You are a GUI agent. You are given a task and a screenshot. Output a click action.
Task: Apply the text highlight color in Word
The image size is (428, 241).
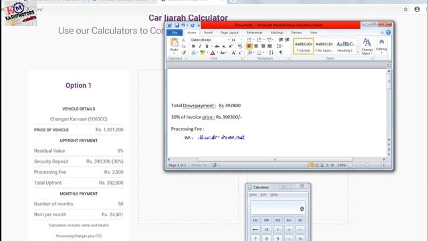[x=202, y=53]
